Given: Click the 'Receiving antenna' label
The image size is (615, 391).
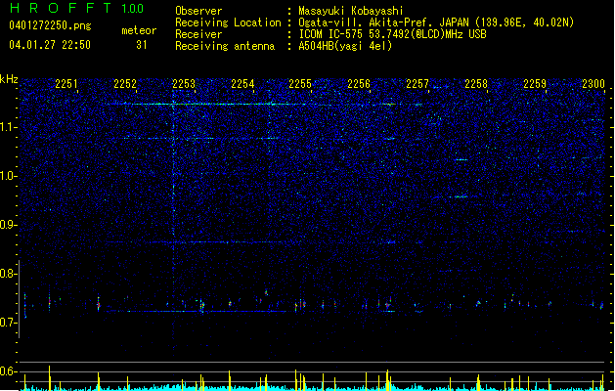Looking at the screenshot, I should [225, 46].
